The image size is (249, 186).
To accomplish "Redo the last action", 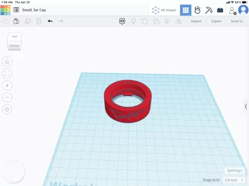I will tap(61, 21).
